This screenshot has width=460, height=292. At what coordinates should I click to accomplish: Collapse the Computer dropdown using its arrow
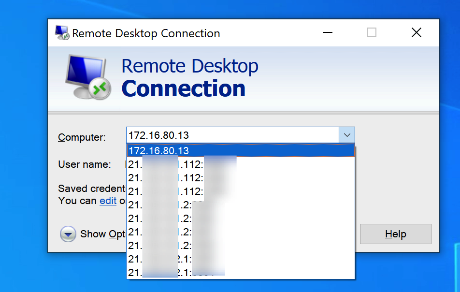point(347,135)
